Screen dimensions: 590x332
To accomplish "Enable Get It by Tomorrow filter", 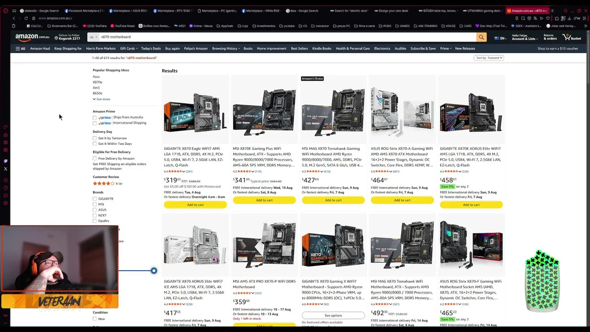I will [94, 138].
